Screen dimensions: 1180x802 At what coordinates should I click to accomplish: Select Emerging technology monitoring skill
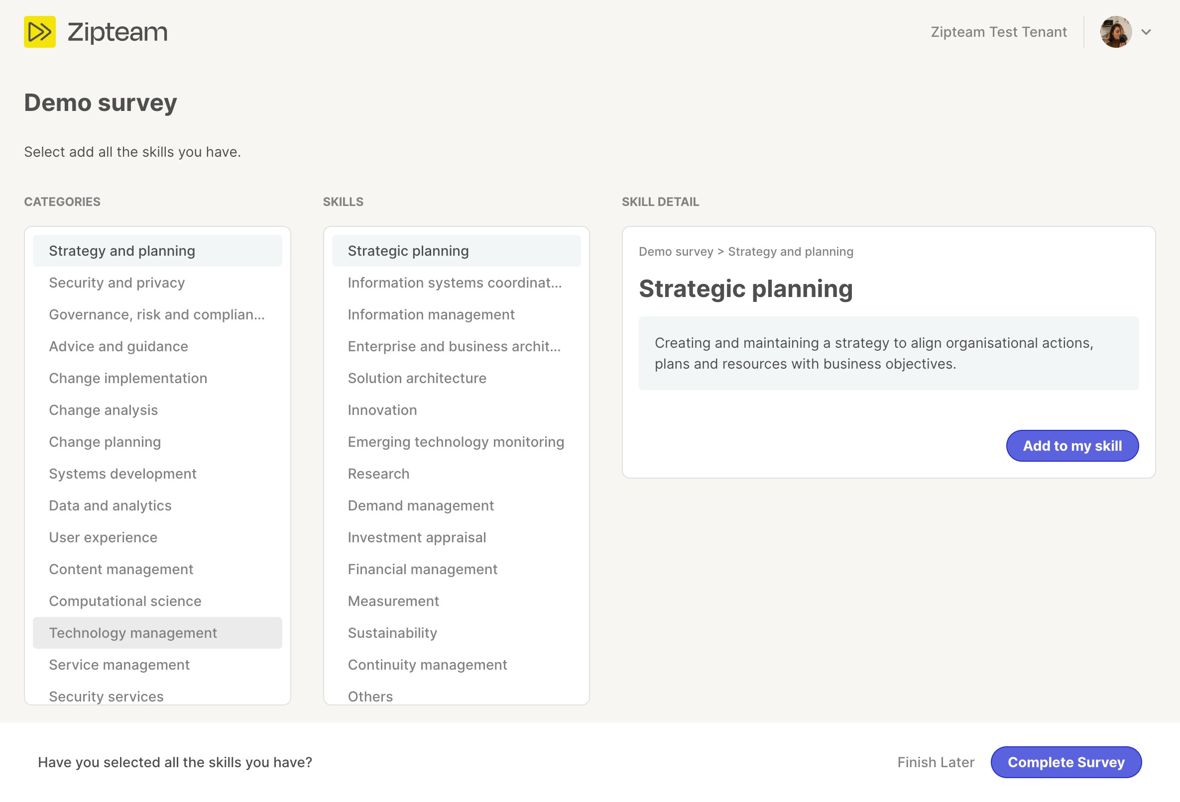pos(456,442)
